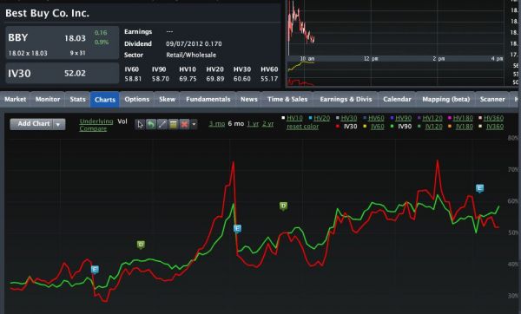
Task: Toggle the HV30 series on
Action: pyautogui.click(x=349, y=118)
